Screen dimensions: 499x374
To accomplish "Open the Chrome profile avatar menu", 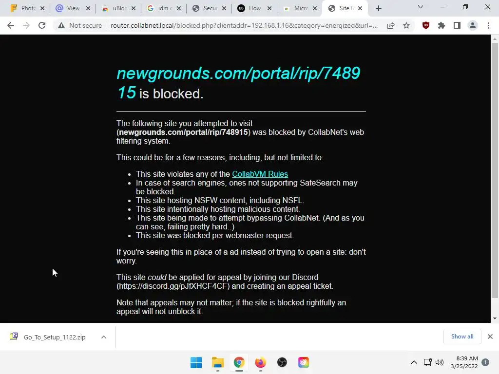I will click(473, 25).
